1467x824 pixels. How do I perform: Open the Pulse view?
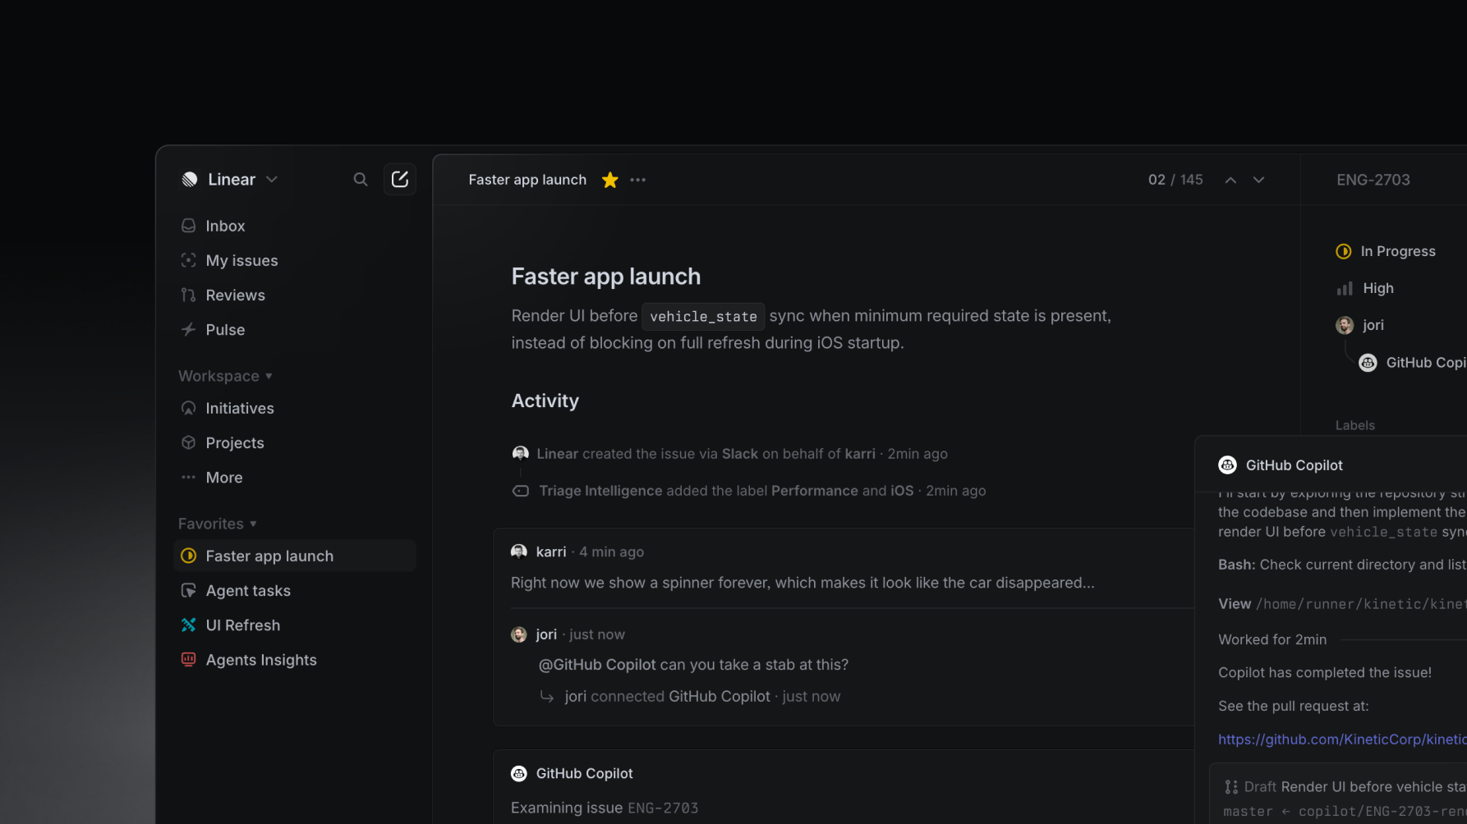(295, 329)
